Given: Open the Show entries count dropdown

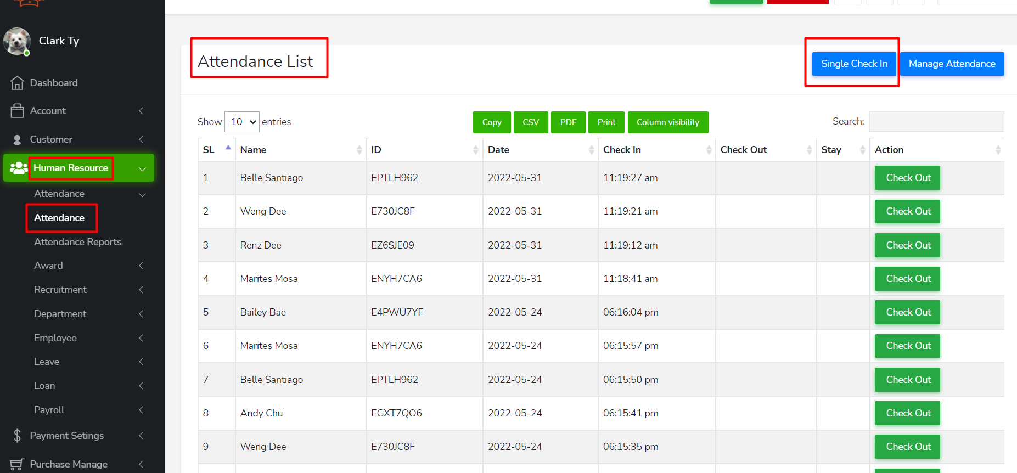Looking at the screenshot, I should (x=242, y=122).
